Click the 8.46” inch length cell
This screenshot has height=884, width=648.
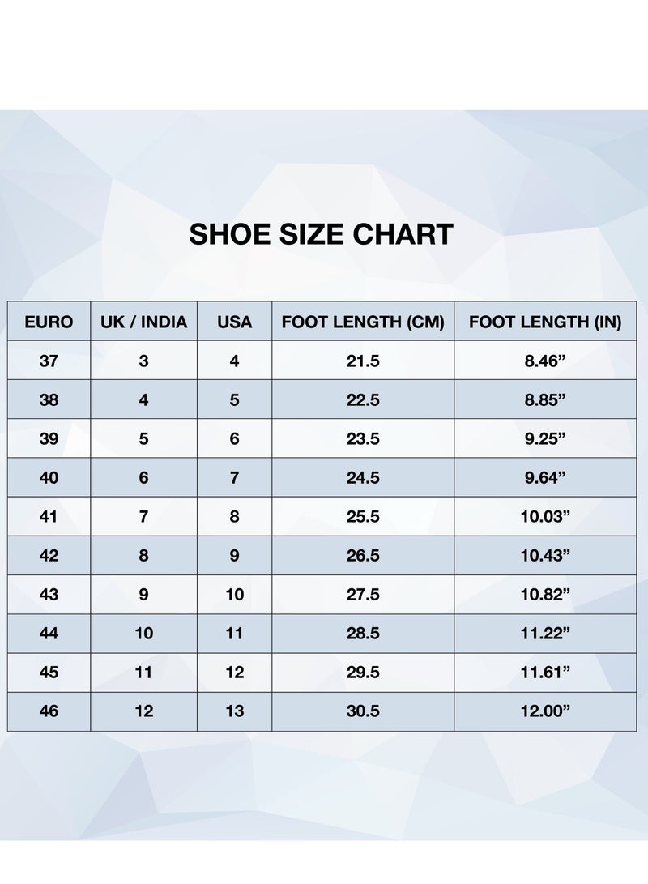[x=545, y=361]
